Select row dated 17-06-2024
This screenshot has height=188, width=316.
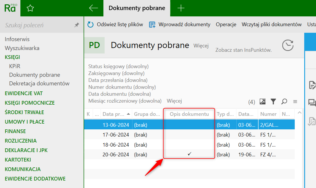189,135
